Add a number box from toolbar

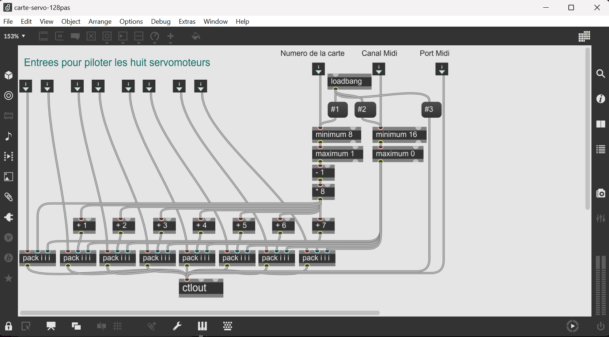click(x=123, y=37)
